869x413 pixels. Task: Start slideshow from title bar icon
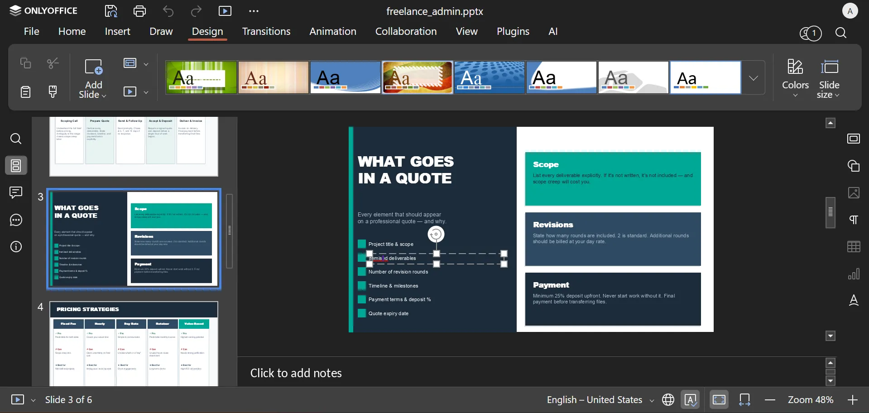(225, 11)
